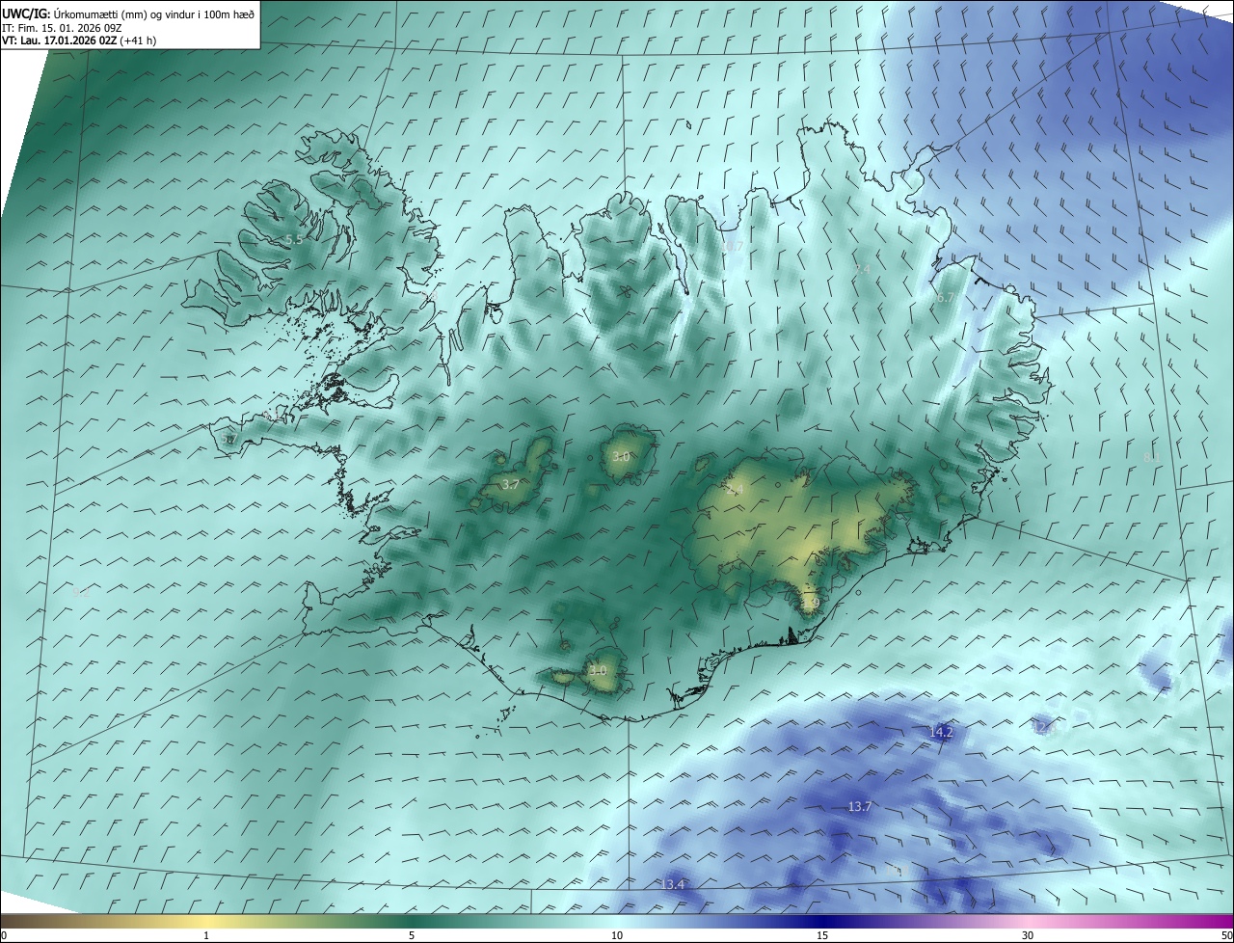This screenshot has width=1234, height=943.
Task: Click the 6.7 value label in northeast Iceland
Action: [946, 299]
